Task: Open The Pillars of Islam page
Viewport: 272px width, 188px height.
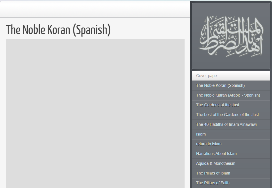Action: coord(213,173)
